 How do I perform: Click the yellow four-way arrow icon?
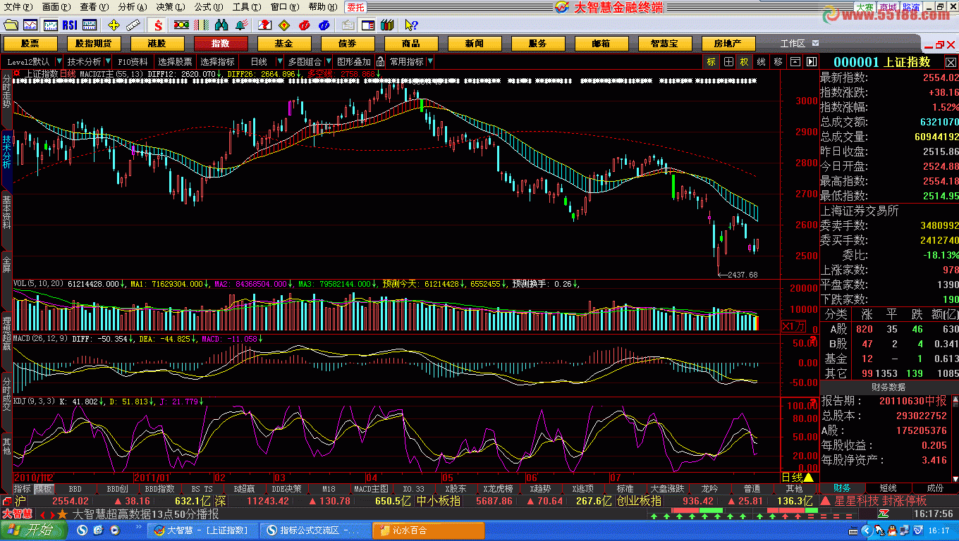pos(114,25)
